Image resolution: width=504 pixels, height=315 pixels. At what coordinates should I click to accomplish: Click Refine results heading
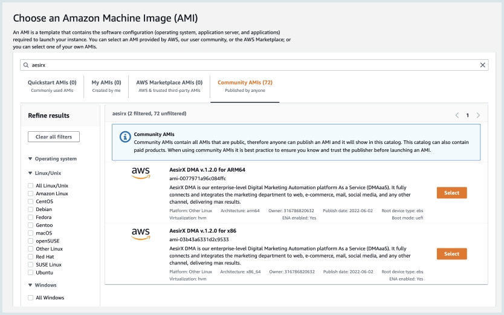pos(48,115)
